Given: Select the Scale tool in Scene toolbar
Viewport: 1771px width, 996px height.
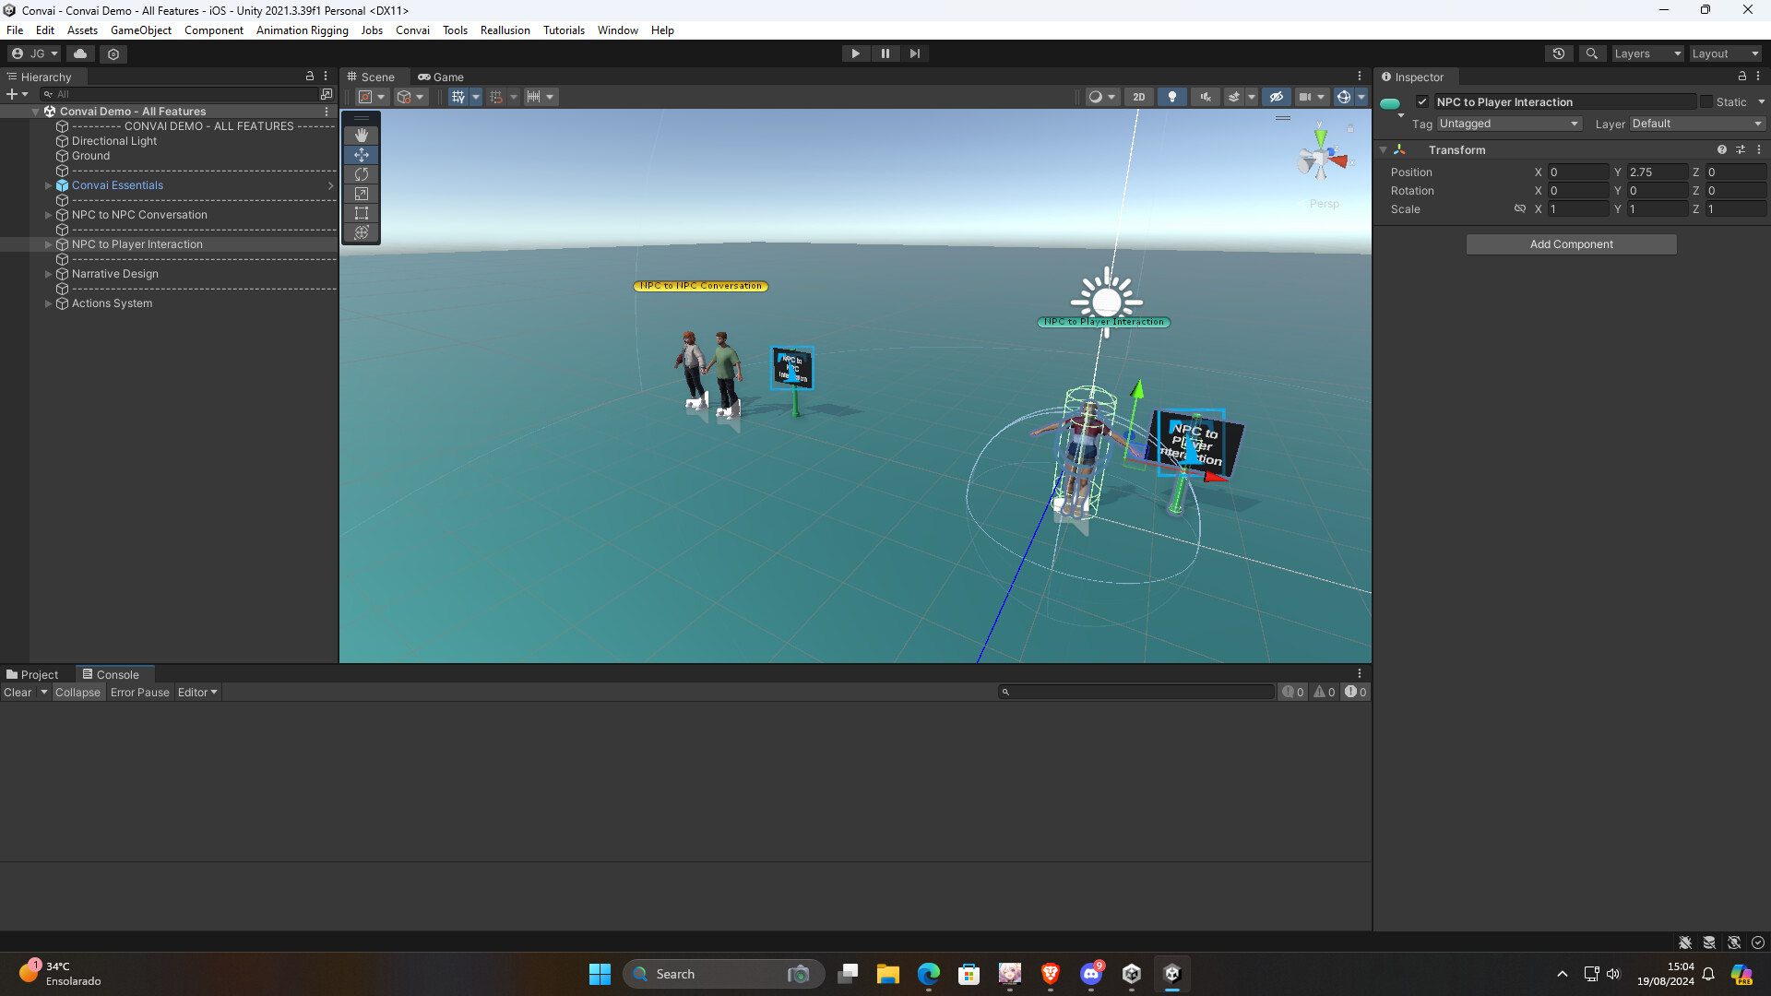Looking at the screenshot, I should point(362,194).
